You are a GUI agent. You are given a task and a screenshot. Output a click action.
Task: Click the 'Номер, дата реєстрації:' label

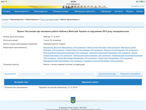coord(14,37)
